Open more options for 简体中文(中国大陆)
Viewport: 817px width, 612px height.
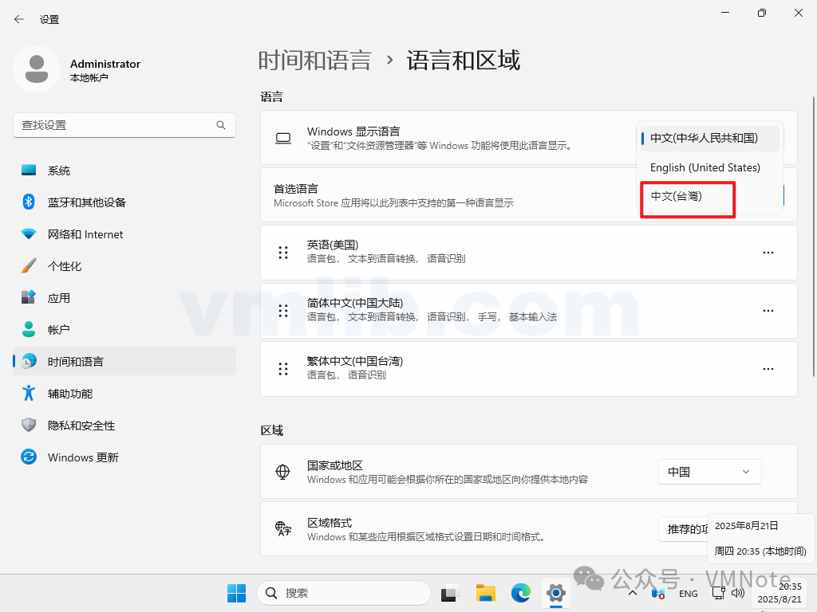click(768, 311)
